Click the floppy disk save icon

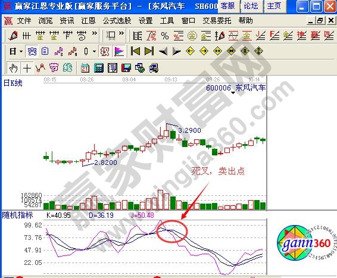tap(126, 68)
